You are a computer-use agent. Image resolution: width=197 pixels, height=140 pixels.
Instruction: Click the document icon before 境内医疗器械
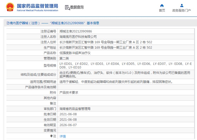pos(8,23)
